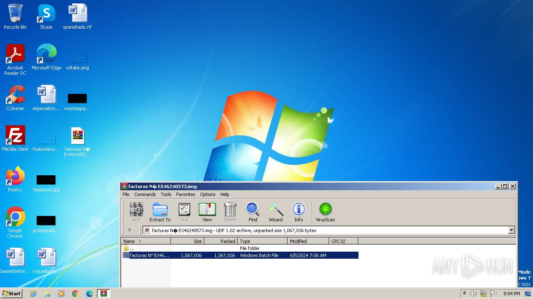Open Windows Media Player from taskbar
This screenshot has height=299, width=533.
pos(61,294)
